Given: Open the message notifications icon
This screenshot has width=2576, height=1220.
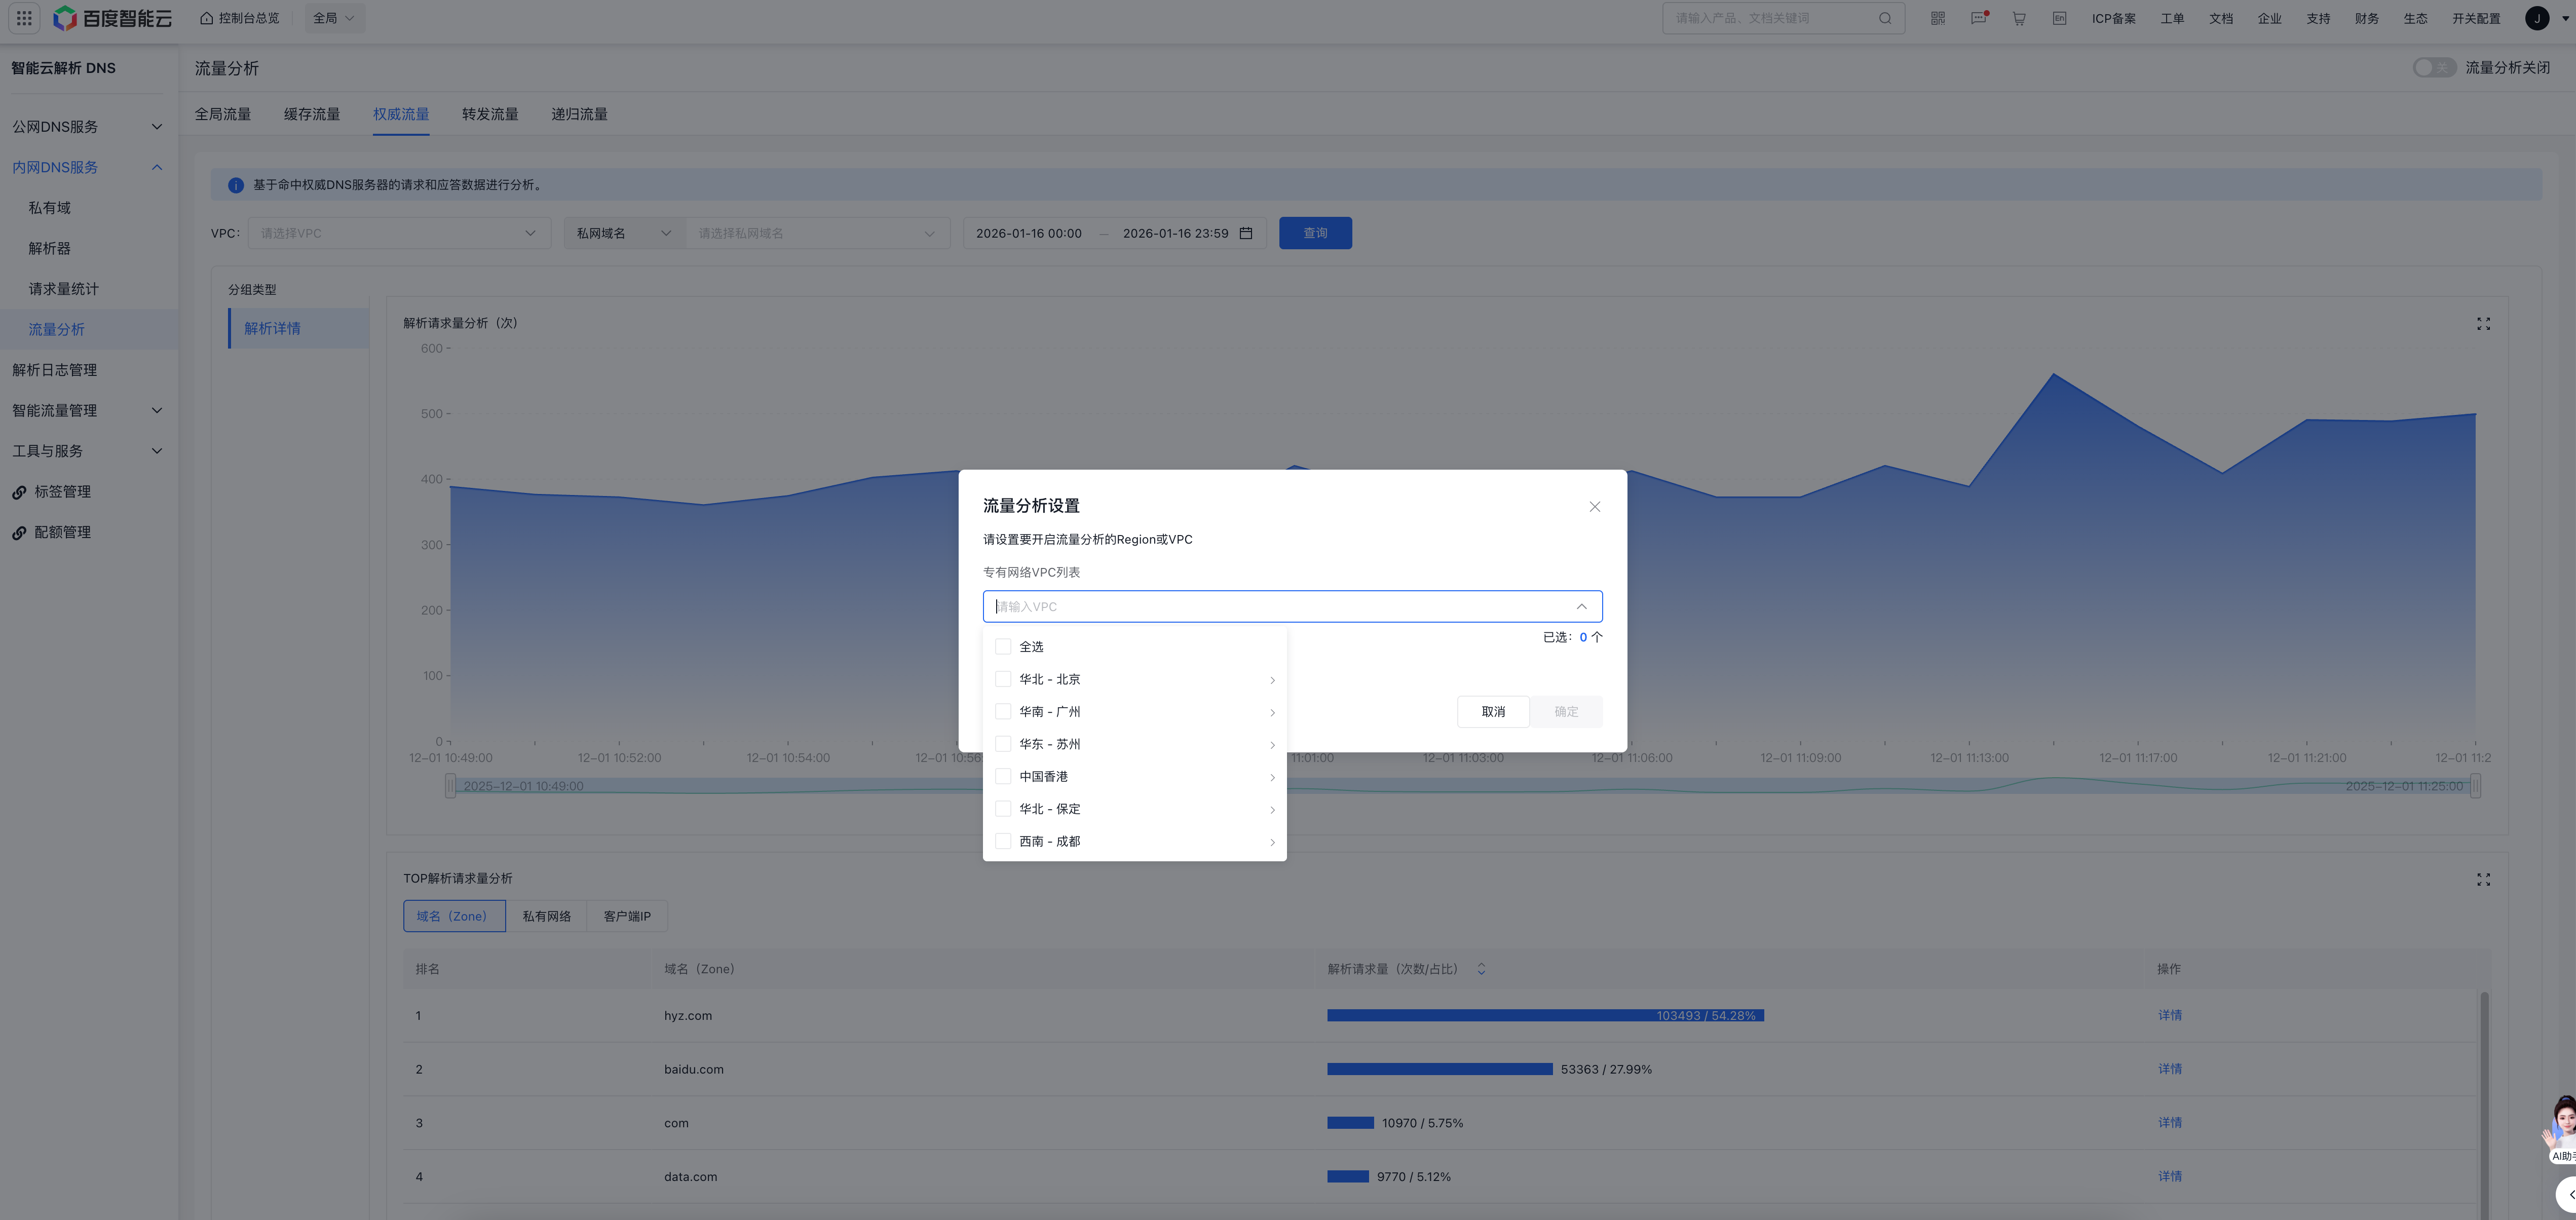Looking at the screenshot, I should 1978,18.
